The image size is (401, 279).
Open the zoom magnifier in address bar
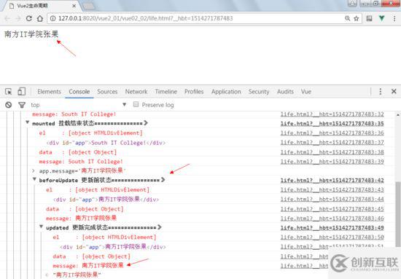tap(347, 18)
